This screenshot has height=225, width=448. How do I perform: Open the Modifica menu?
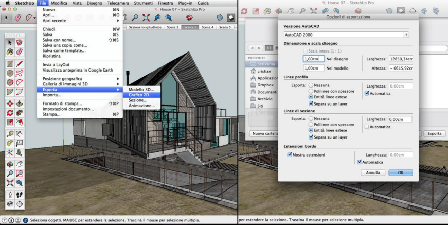(59, 3)
